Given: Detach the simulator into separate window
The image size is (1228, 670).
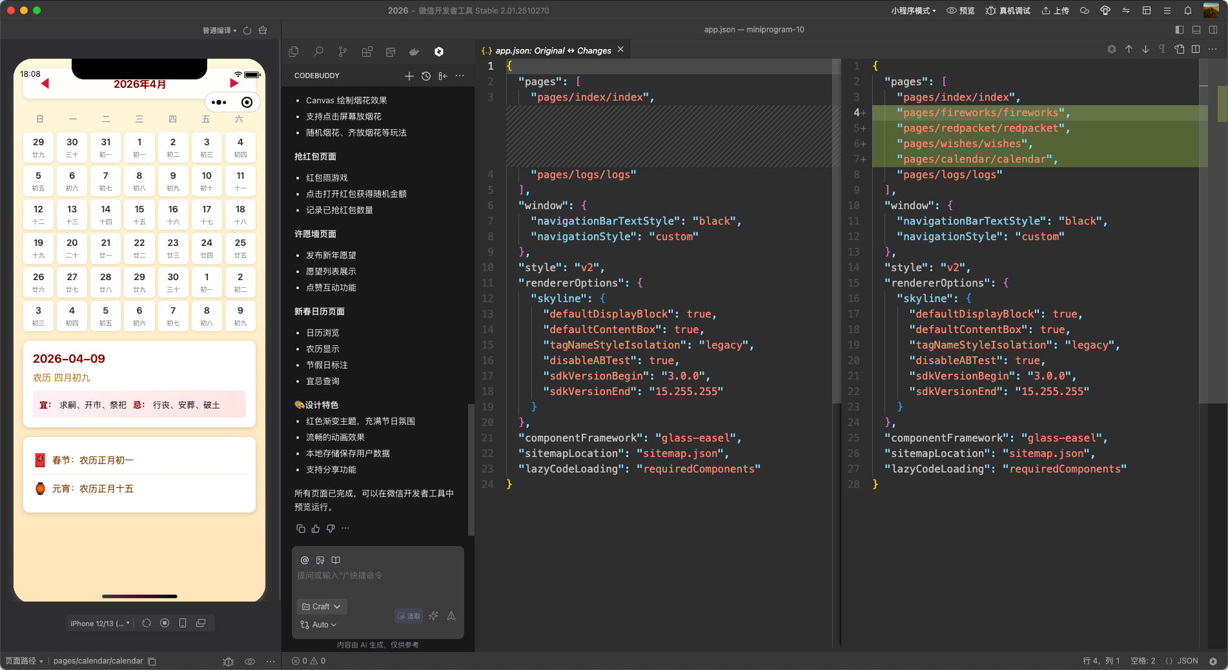Looking at the screenshot, I should (x=201, y=623).
